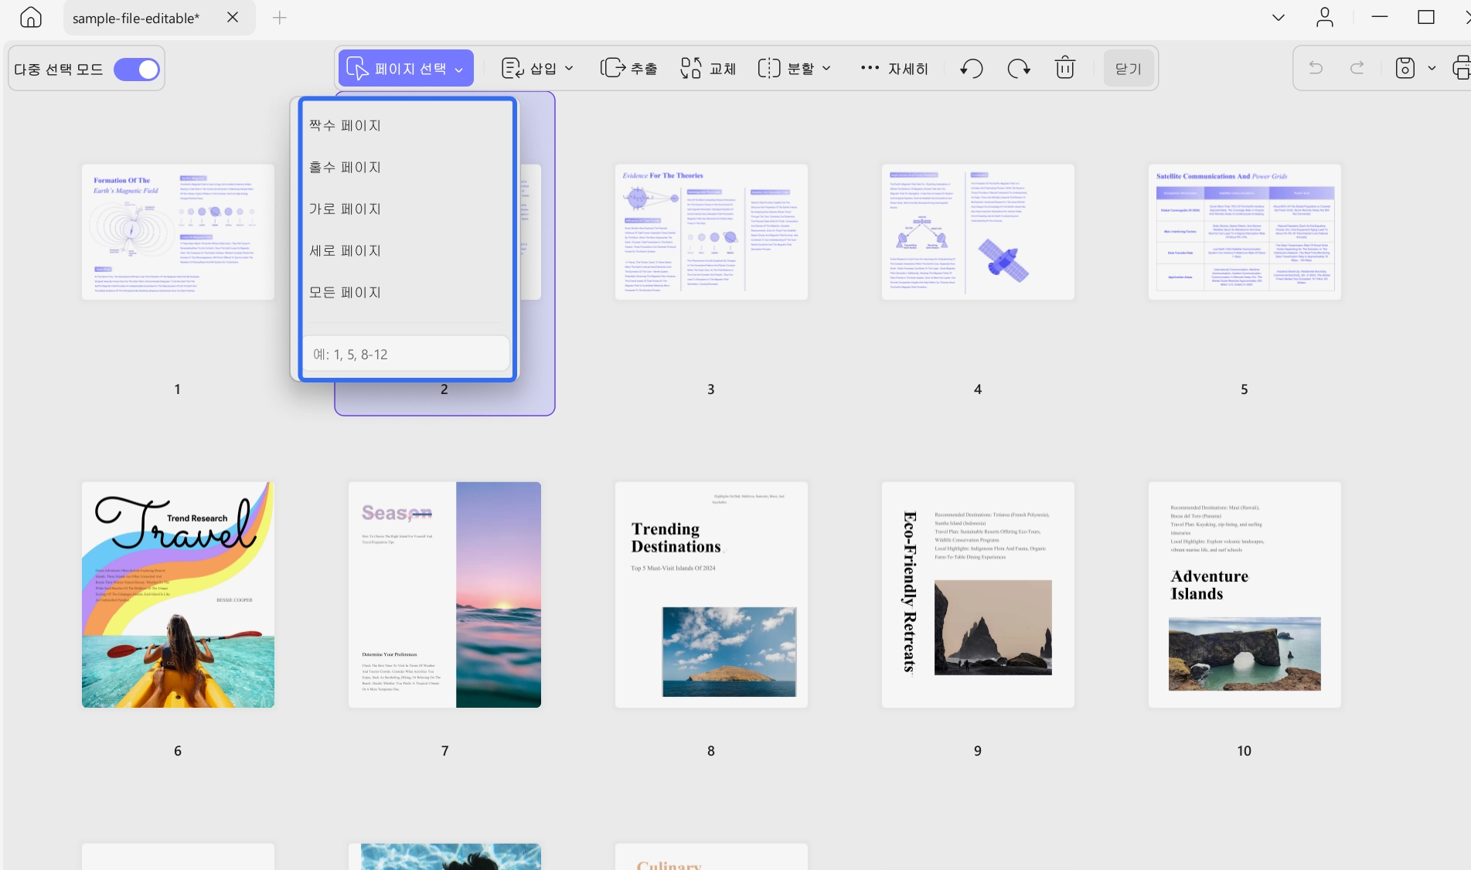Select 모든 페이지 from the menu
The width and height of the screenshot is (1471, 870).
tap(345, 292)
